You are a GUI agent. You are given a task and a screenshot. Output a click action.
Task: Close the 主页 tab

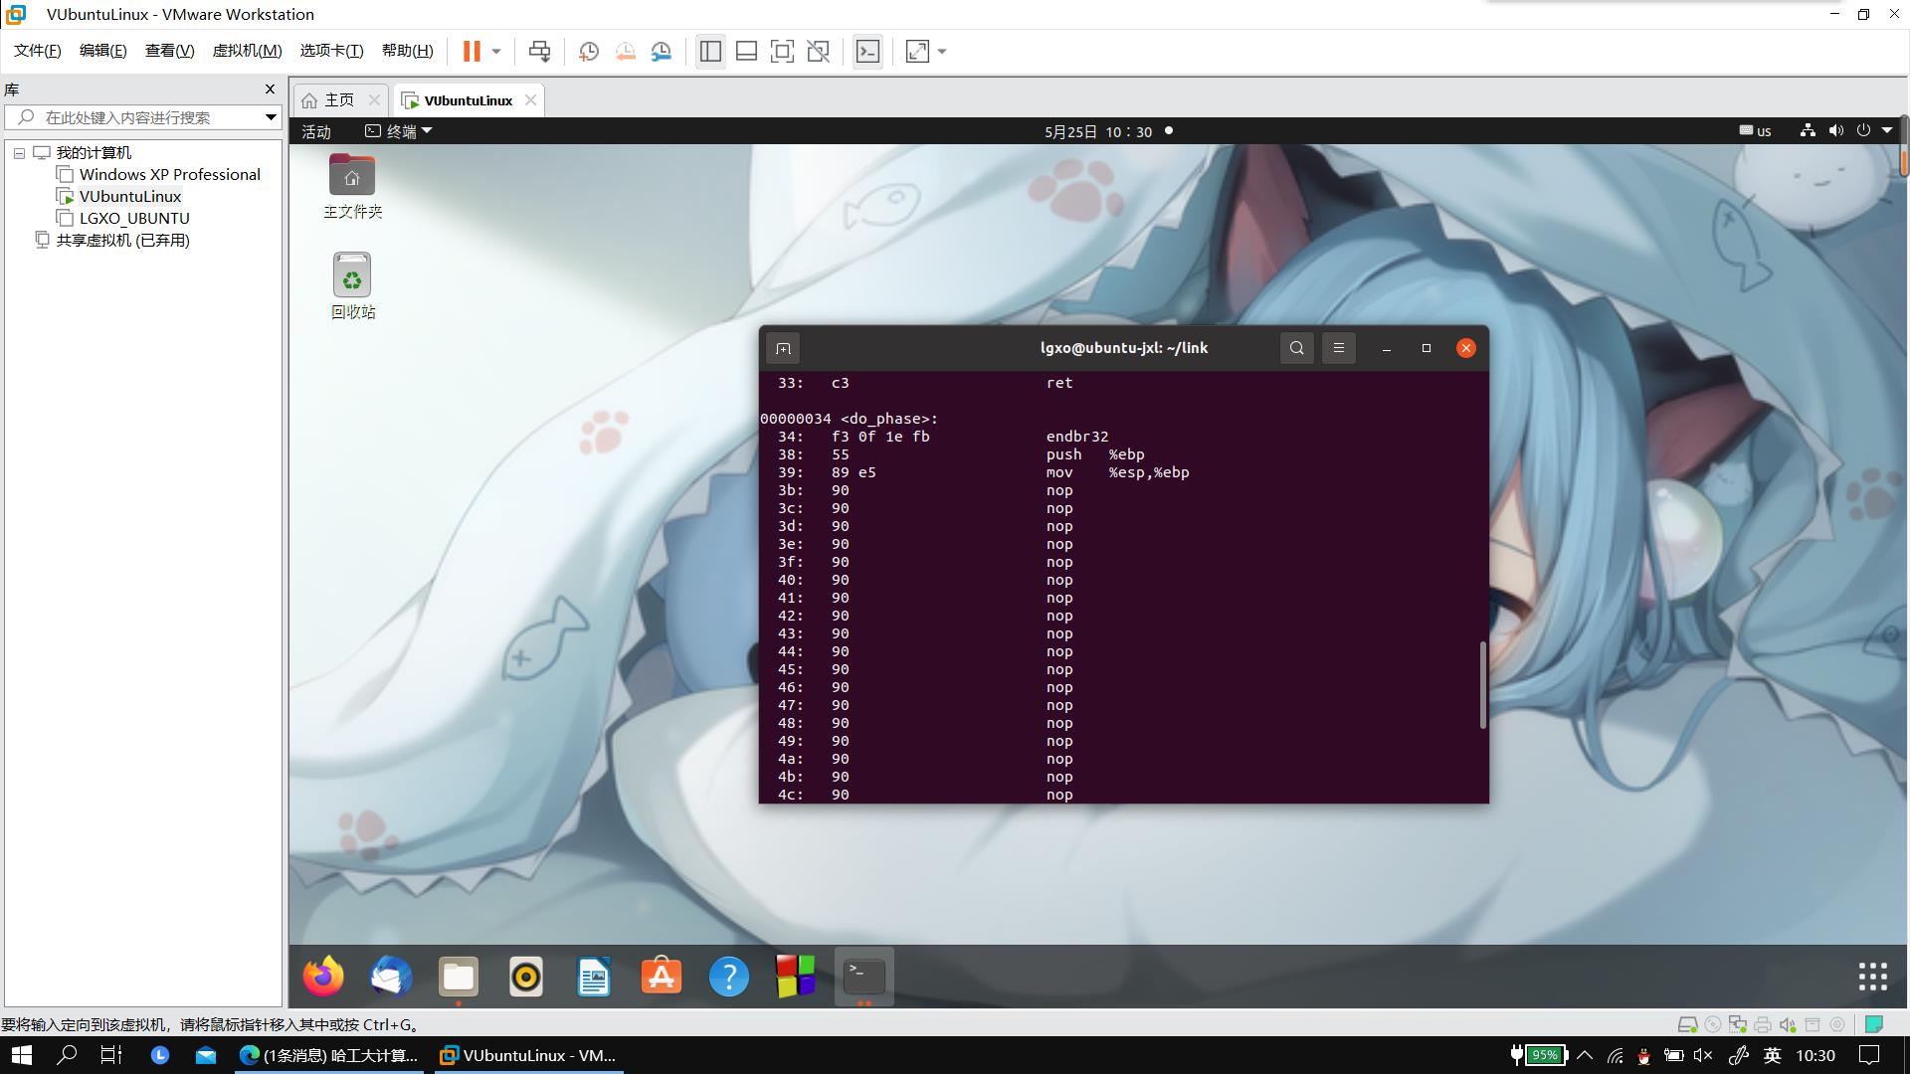[374, 99]
